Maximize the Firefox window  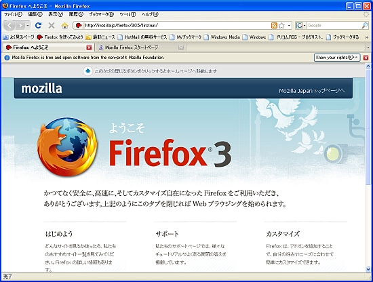pyautogui.click(x=358, y=6)
